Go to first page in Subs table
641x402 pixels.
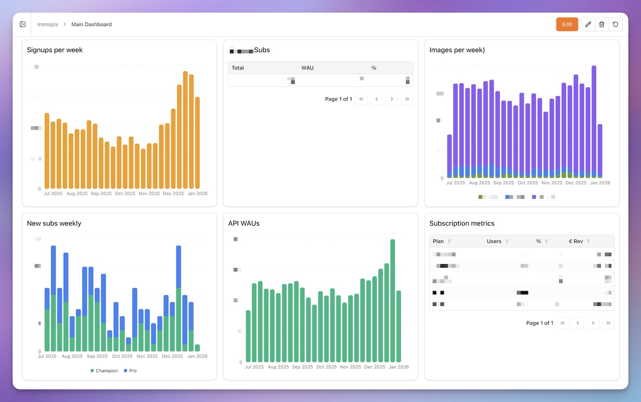[361, 99]
